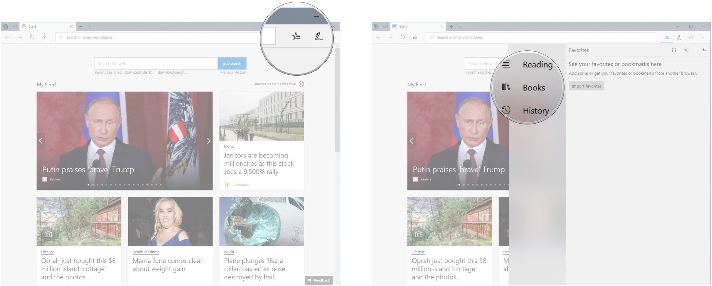The height and width of the screenshot is (286, 712).
Task: Select the Start tab in right window
Action: 418,26
